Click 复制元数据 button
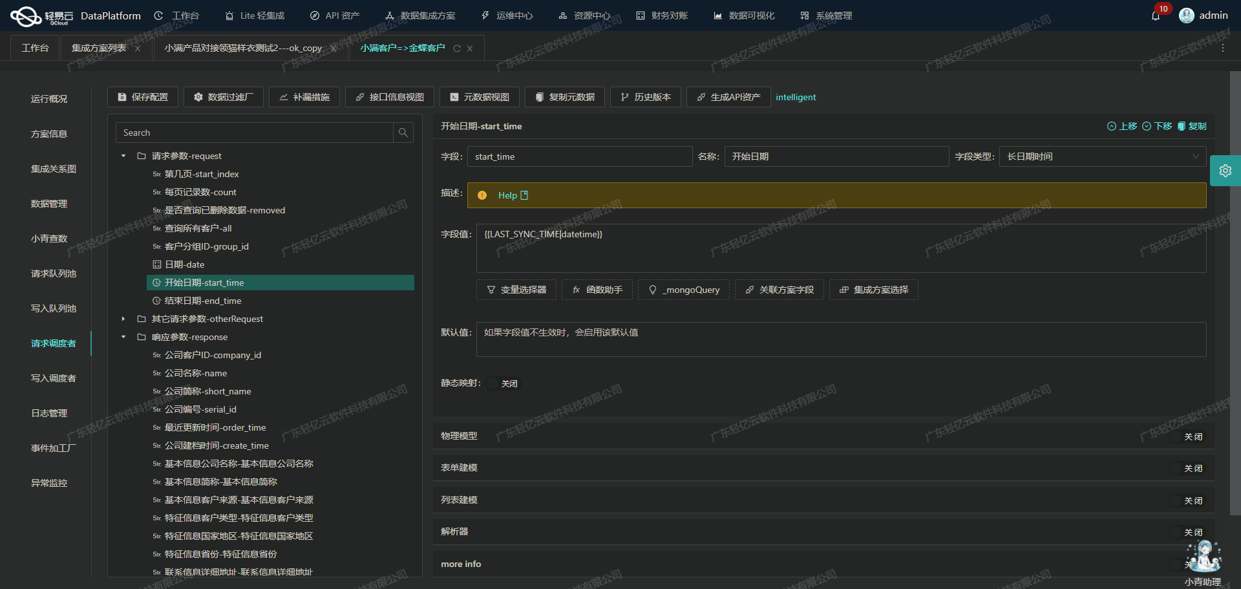This screenshot has height=589, width=1241. click(565, 97)
